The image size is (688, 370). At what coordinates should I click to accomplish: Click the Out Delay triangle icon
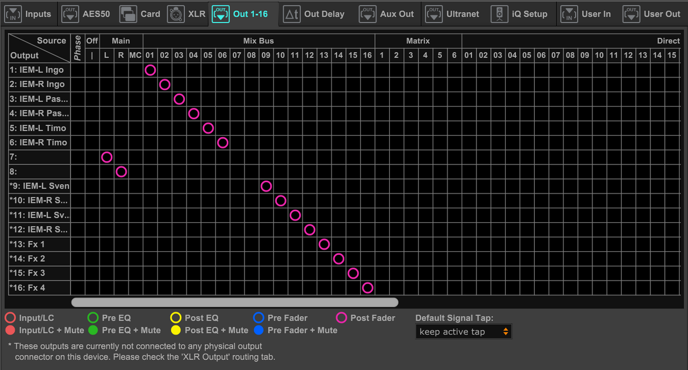coord(292,14)
